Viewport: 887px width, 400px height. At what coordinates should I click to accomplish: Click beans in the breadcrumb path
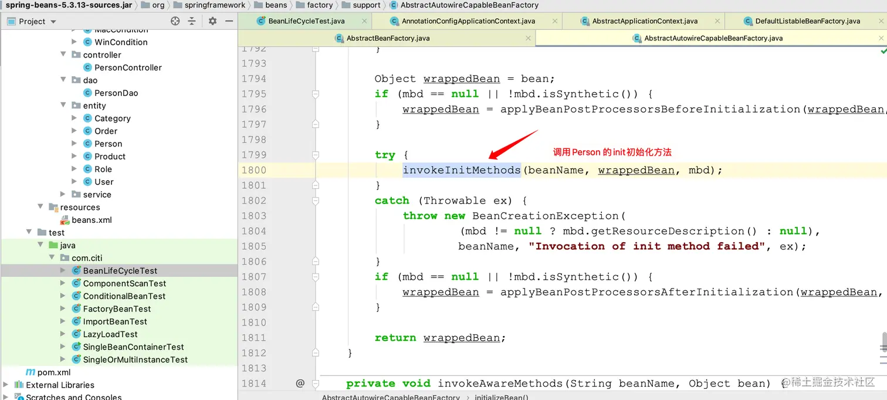click(276, 5)
